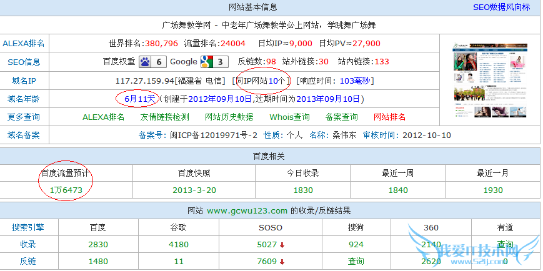
Task: Open the 域名年龄 row label
Action: click(24, 99)
